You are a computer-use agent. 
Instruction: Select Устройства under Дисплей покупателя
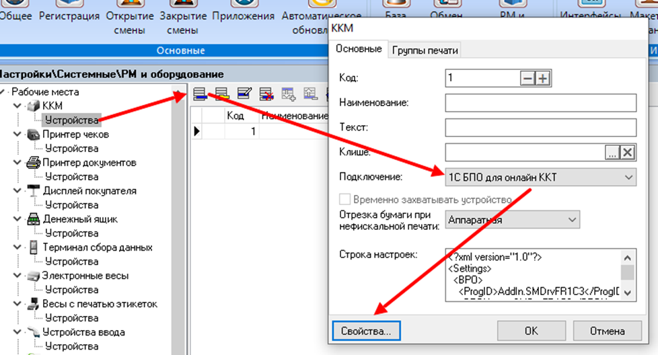[71, 205]
